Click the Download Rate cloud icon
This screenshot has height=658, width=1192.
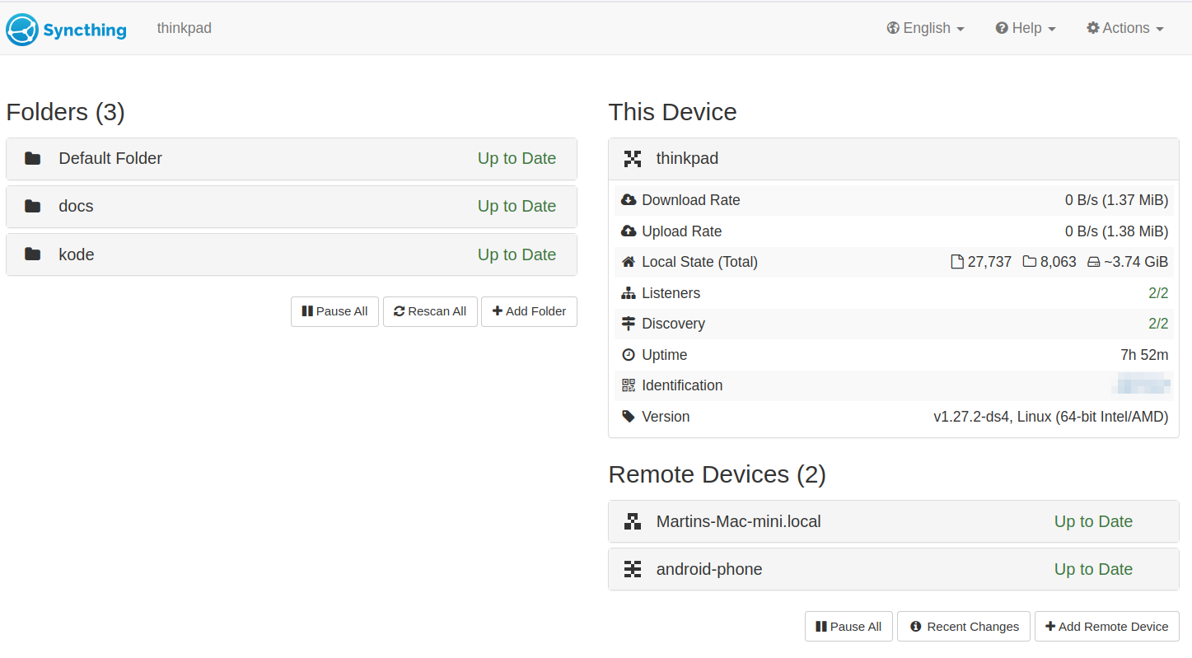click(629, 200)
